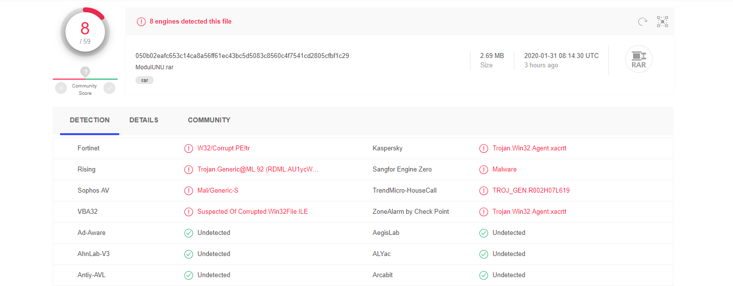Click TROJ_GEN.R002H07L619 TrendMicro result
733x286 pixels.
pos(531,191)
